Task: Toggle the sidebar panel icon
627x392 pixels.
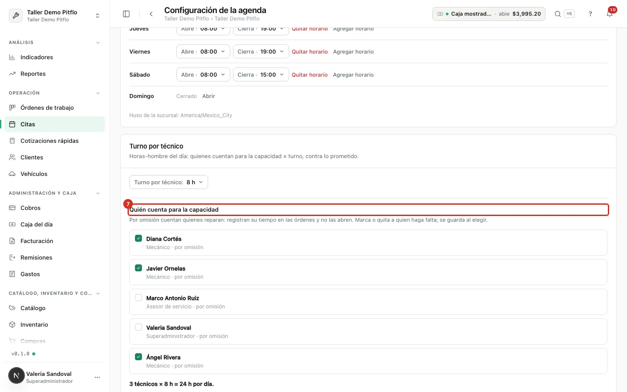Action: [126, 14]
